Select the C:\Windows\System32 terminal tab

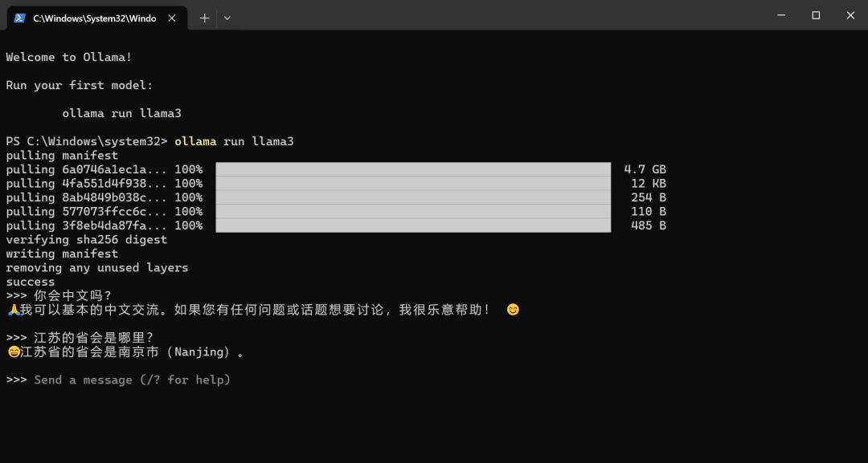click(x=97, y=18)
